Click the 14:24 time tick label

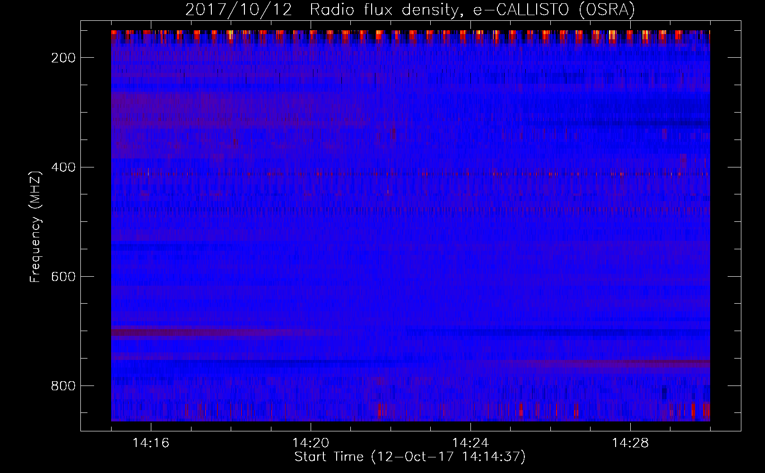tap(470, 443)
